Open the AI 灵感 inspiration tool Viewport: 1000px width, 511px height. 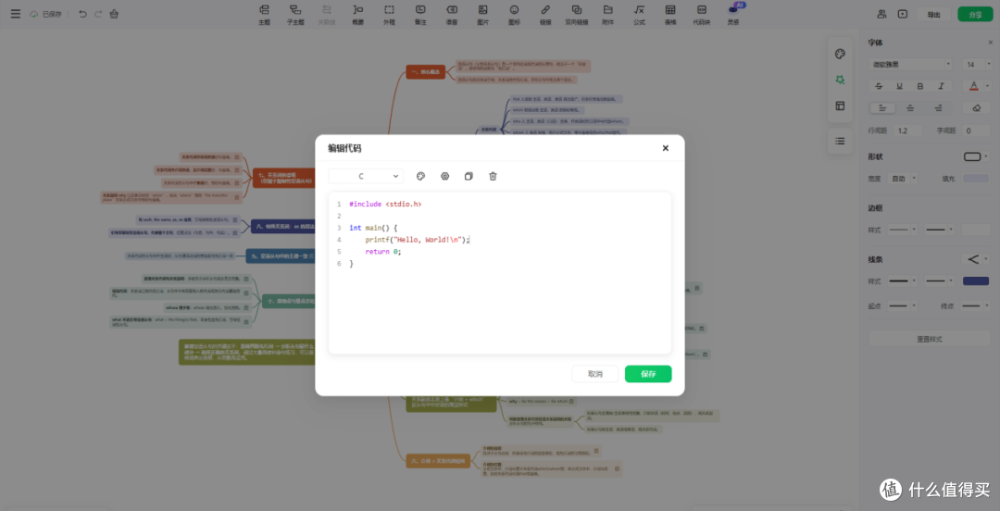tap(733, 14)
